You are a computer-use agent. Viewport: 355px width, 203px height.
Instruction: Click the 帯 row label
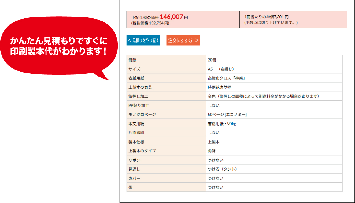[x=130, y=187]
